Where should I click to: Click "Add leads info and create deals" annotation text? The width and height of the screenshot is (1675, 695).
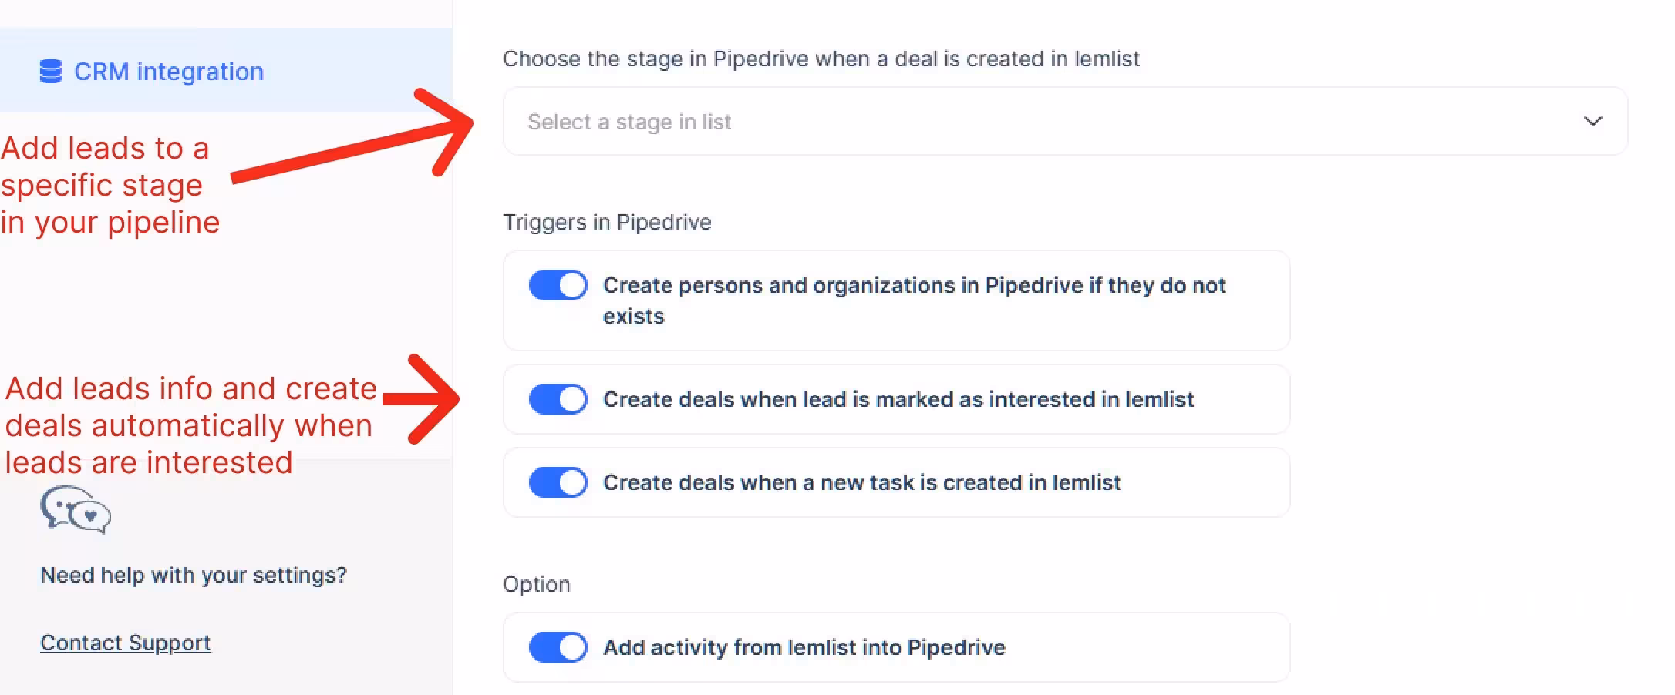(190, 425)
